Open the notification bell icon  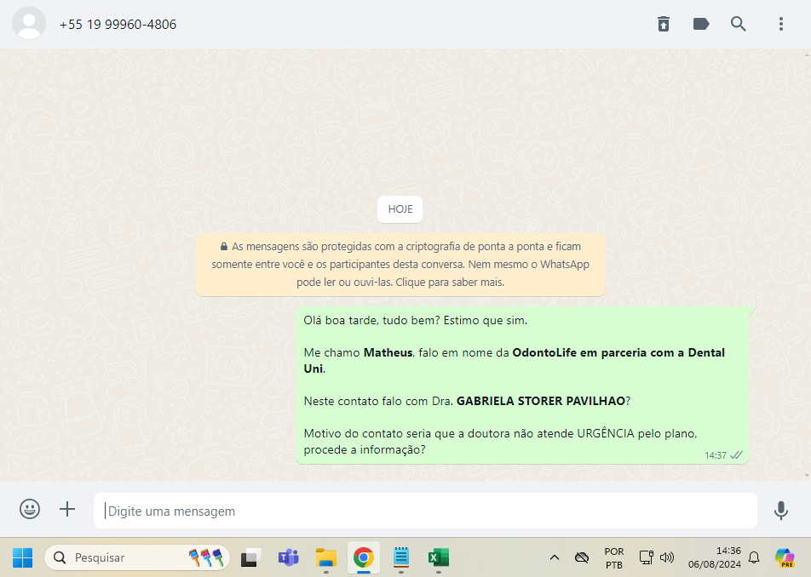click(754, 558)
